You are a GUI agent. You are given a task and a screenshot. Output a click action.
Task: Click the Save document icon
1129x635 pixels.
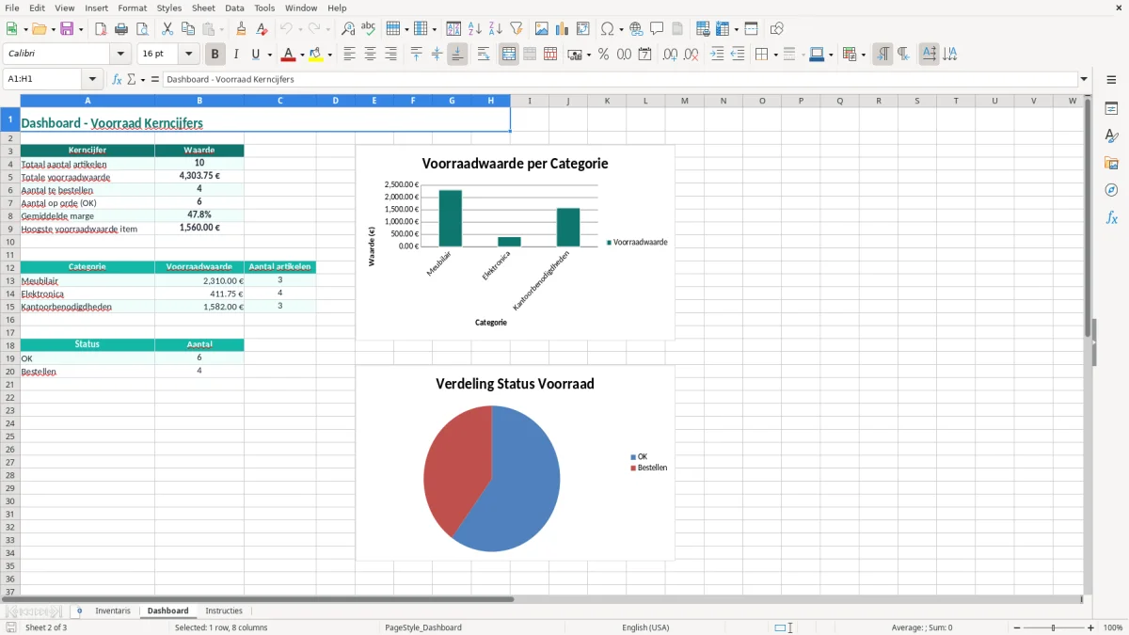pos(67,29)
